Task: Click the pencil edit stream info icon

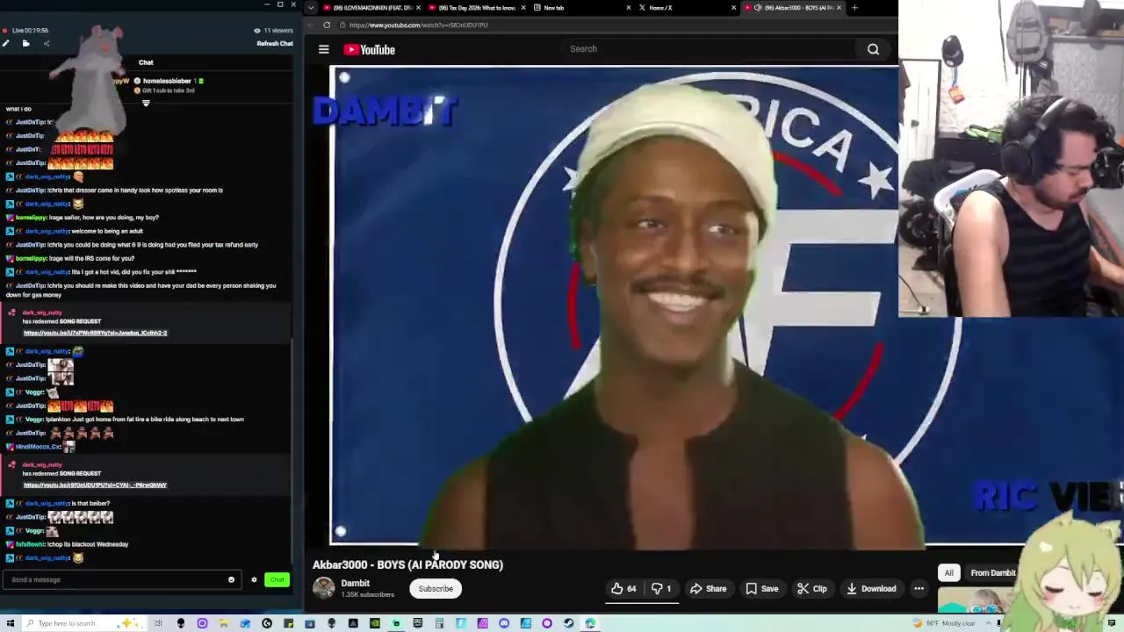Action: point(5,43)
